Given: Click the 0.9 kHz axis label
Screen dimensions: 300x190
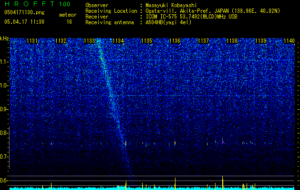Looking at the screenshot, I should [x=4, y=109].
